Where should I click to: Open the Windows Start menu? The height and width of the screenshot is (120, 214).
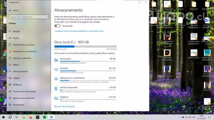click(3, 117)
